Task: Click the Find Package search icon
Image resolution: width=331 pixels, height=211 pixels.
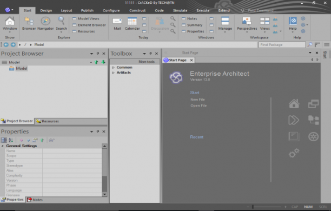Action: [310, 44]
